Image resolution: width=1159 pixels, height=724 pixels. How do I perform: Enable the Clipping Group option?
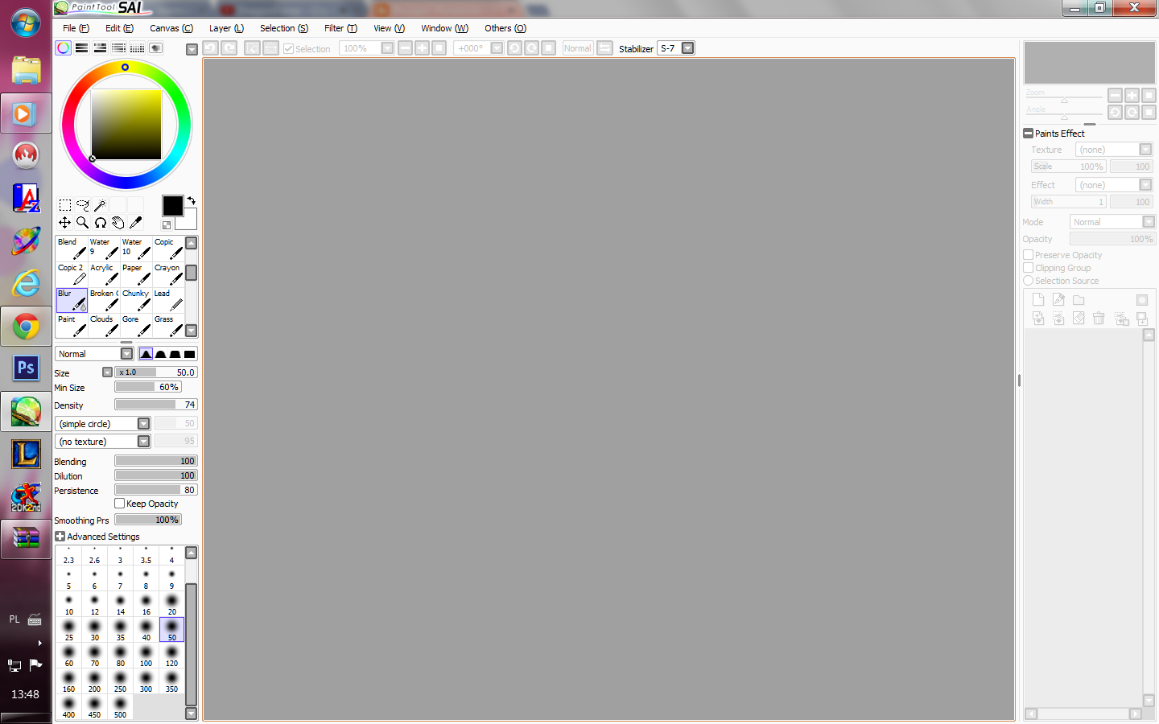tap(1028, 268)
